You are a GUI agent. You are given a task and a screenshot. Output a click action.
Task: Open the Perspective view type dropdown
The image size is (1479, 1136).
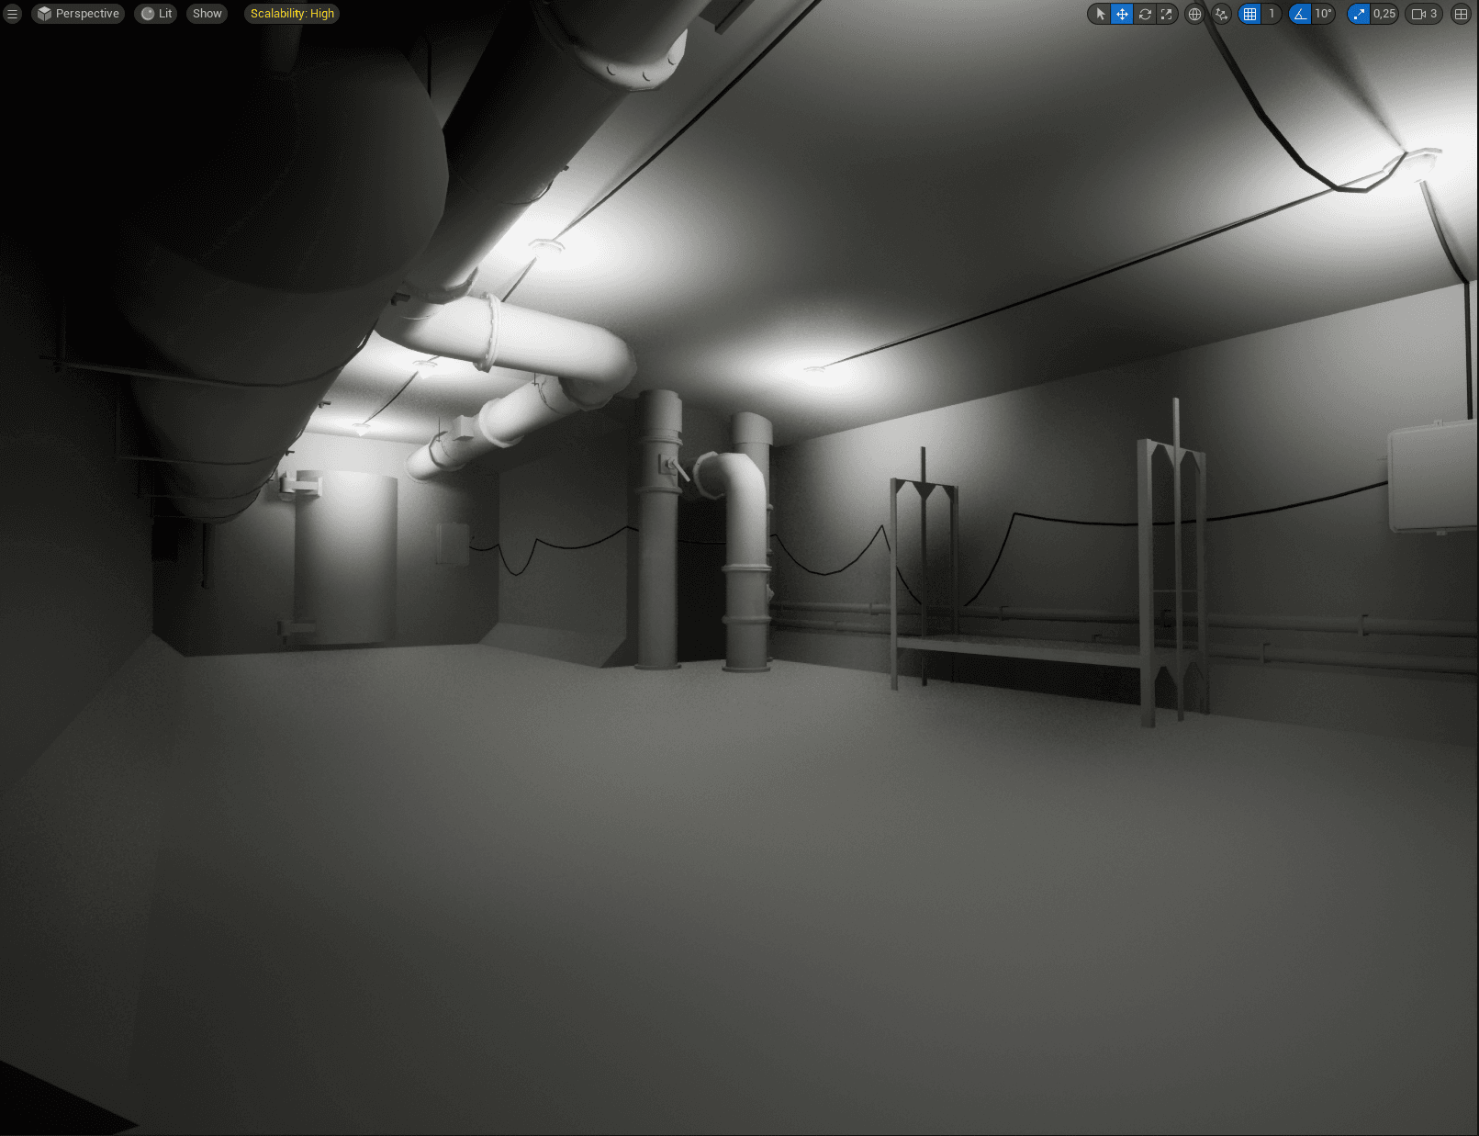click(78, 14)
